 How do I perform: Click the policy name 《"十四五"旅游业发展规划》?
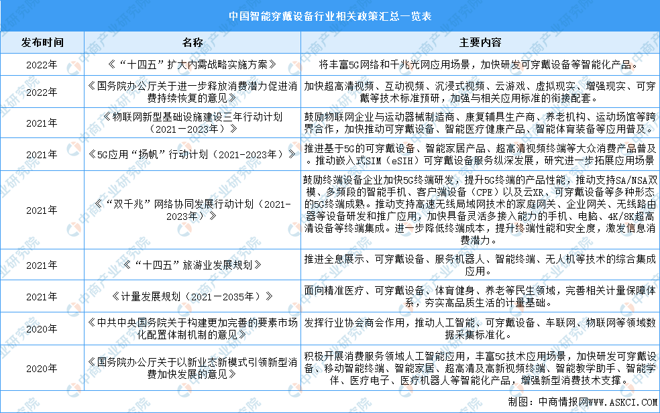pyautogui.click(x=192, y=265)
